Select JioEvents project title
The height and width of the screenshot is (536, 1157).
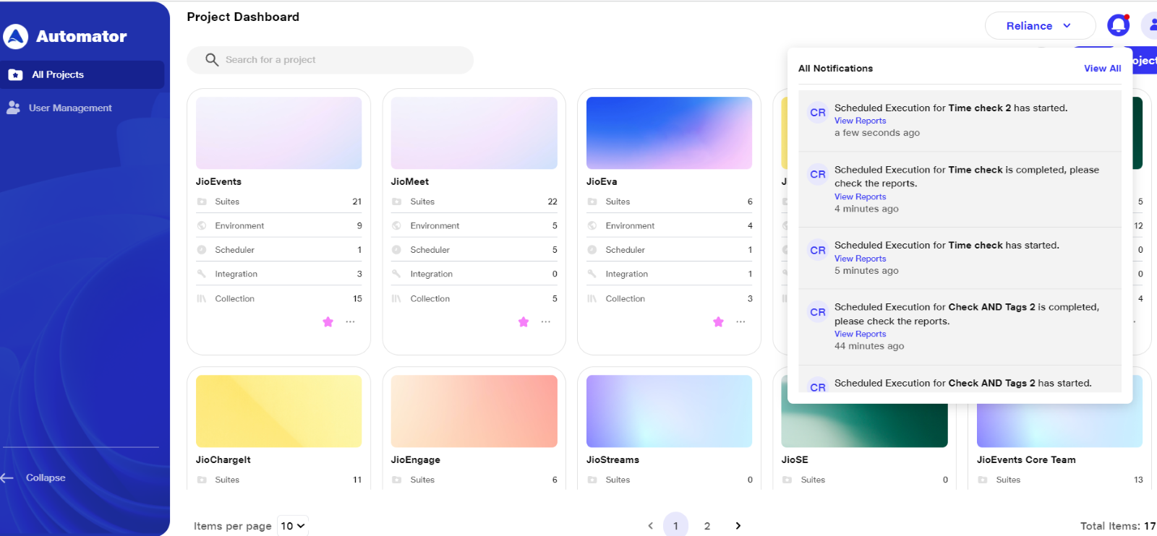[218, 181]
